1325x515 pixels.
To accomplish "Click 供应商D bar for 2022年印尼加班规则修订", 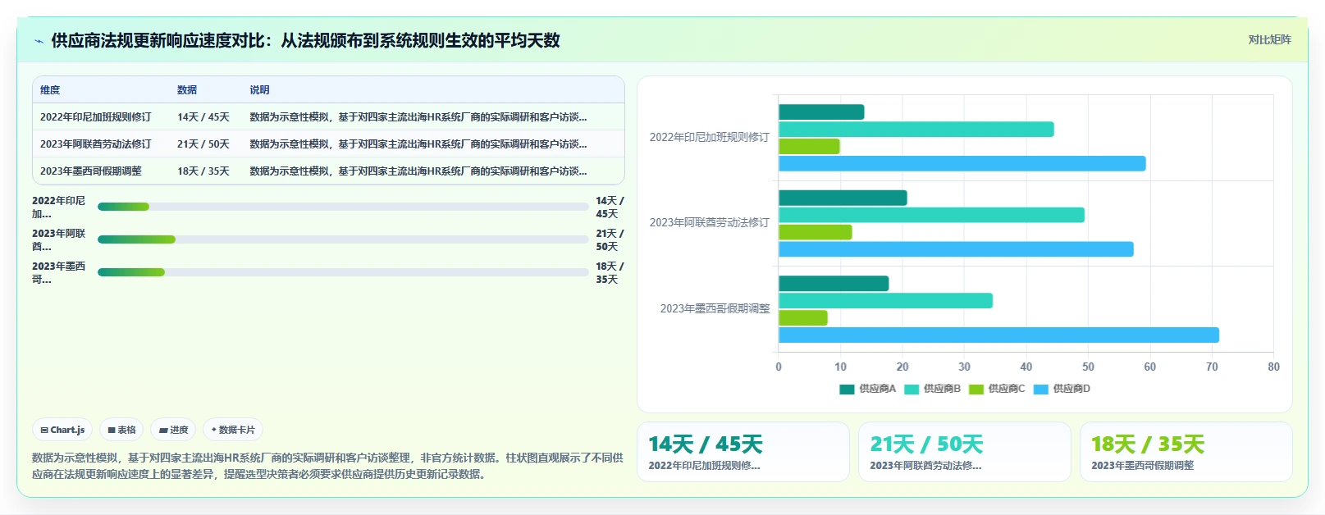I will tap(962, 163).
